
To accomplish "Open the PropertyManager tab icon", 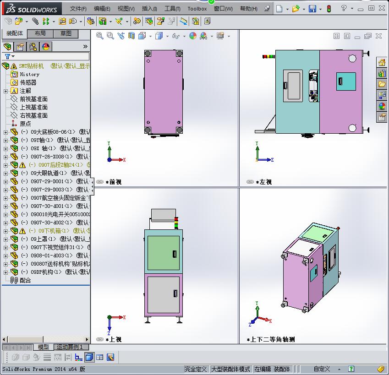I will tap(20, 47).
